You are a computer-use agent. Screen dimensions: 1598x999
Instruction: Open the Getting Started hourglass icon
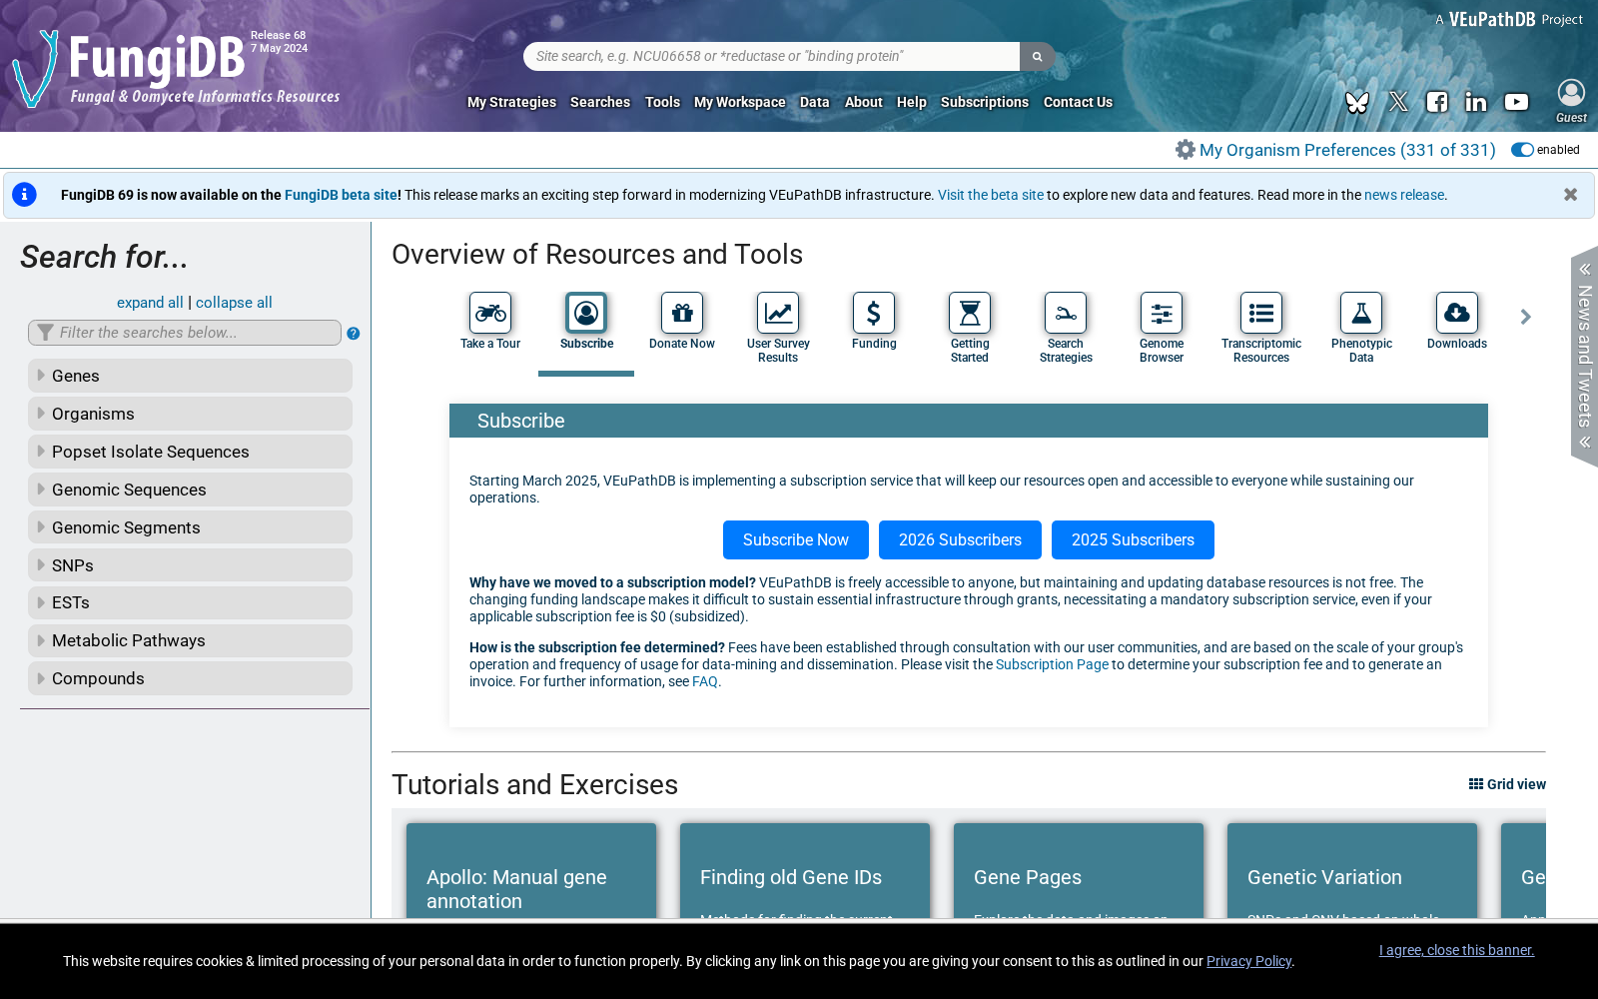pyautogui.click(x=970, y=313)
